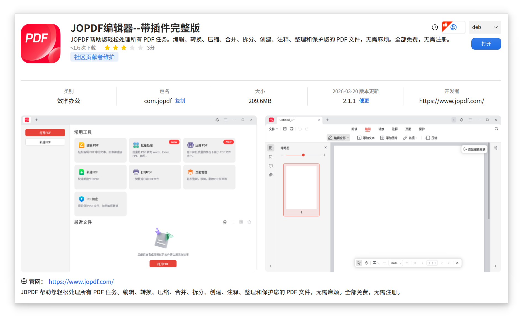Viewport: 523px width, 320px height.
Task: Switch to the 阅读 tab
Action: pos(354,129)
